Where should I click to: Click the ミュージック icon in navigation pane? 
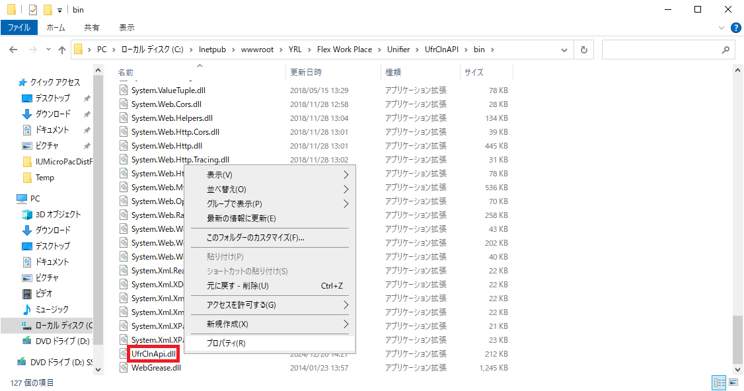[x=27, y=309]
